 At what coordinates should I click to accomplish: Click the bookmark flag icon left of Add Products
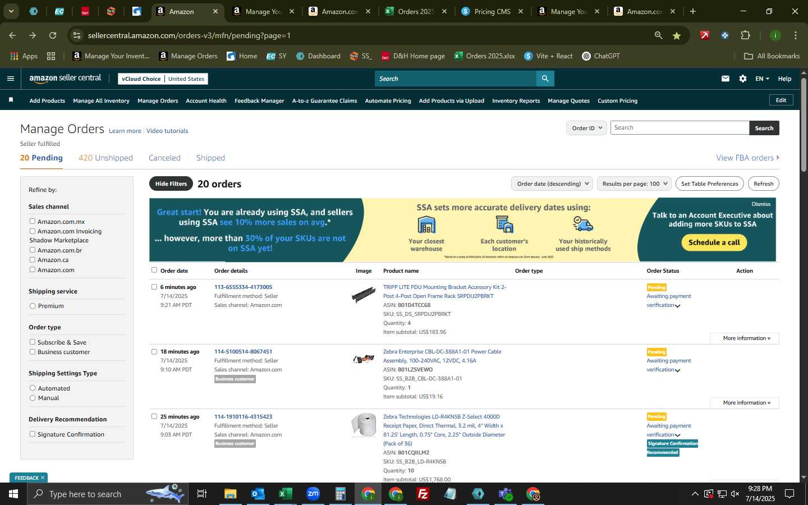11,100
